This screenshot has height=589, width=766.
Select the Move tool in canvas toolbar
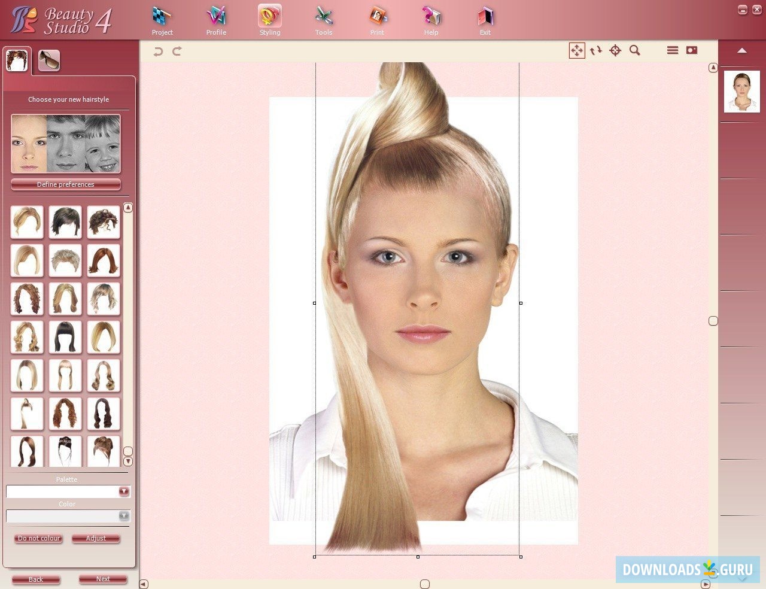(x=576, y=51)
